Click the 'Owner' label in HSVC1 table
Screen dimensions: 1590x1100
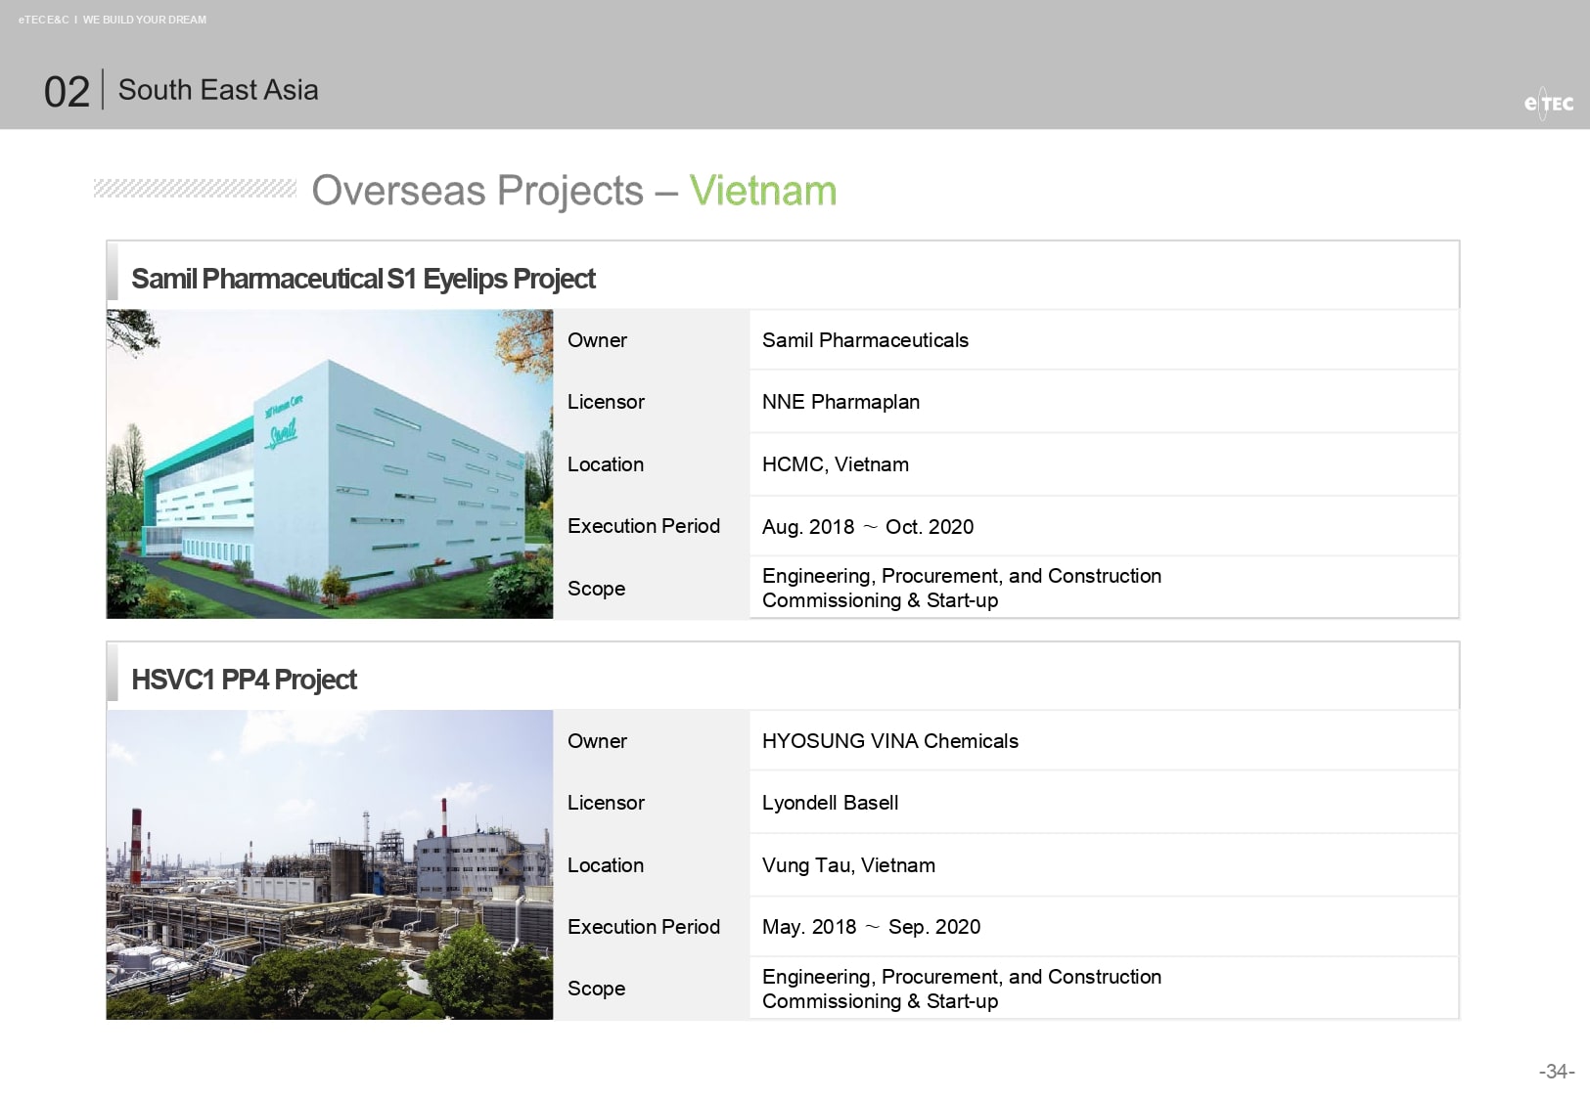(x=597, y=741)
